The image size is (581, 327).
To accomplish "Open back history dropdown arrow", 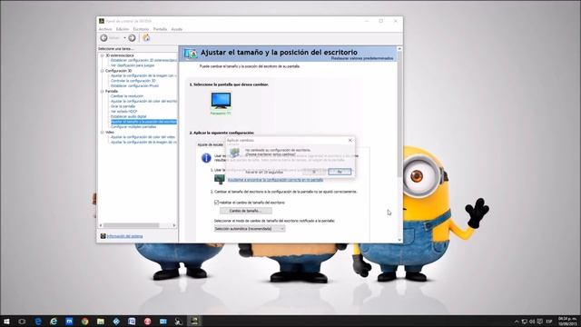I will [124, 38].
